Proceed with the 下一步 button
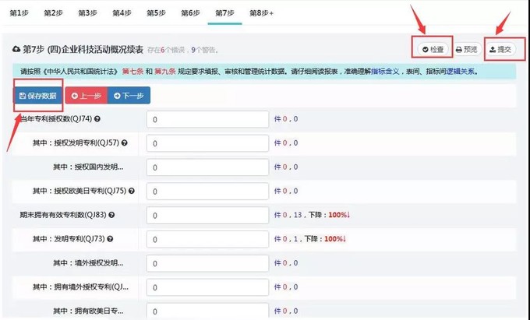This screenshot has width=530, height=320. coord(129,96)
